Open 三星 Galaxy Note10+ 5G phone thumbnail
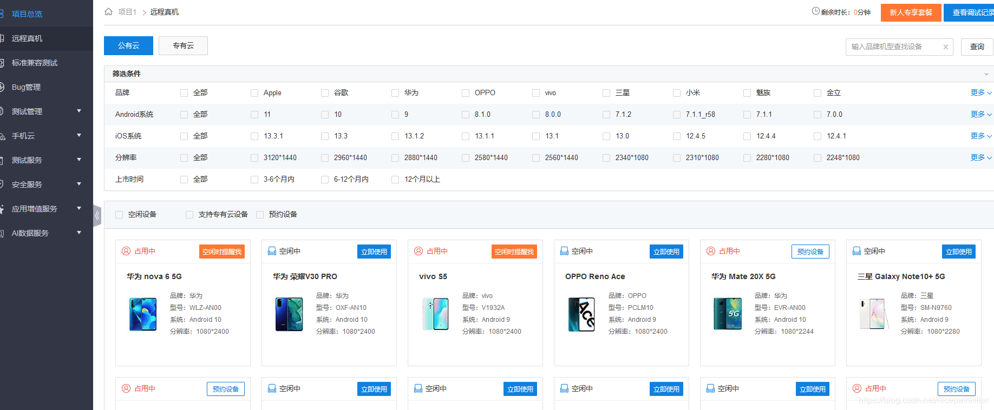Screen dimensions: 994x410 point(874,314)
